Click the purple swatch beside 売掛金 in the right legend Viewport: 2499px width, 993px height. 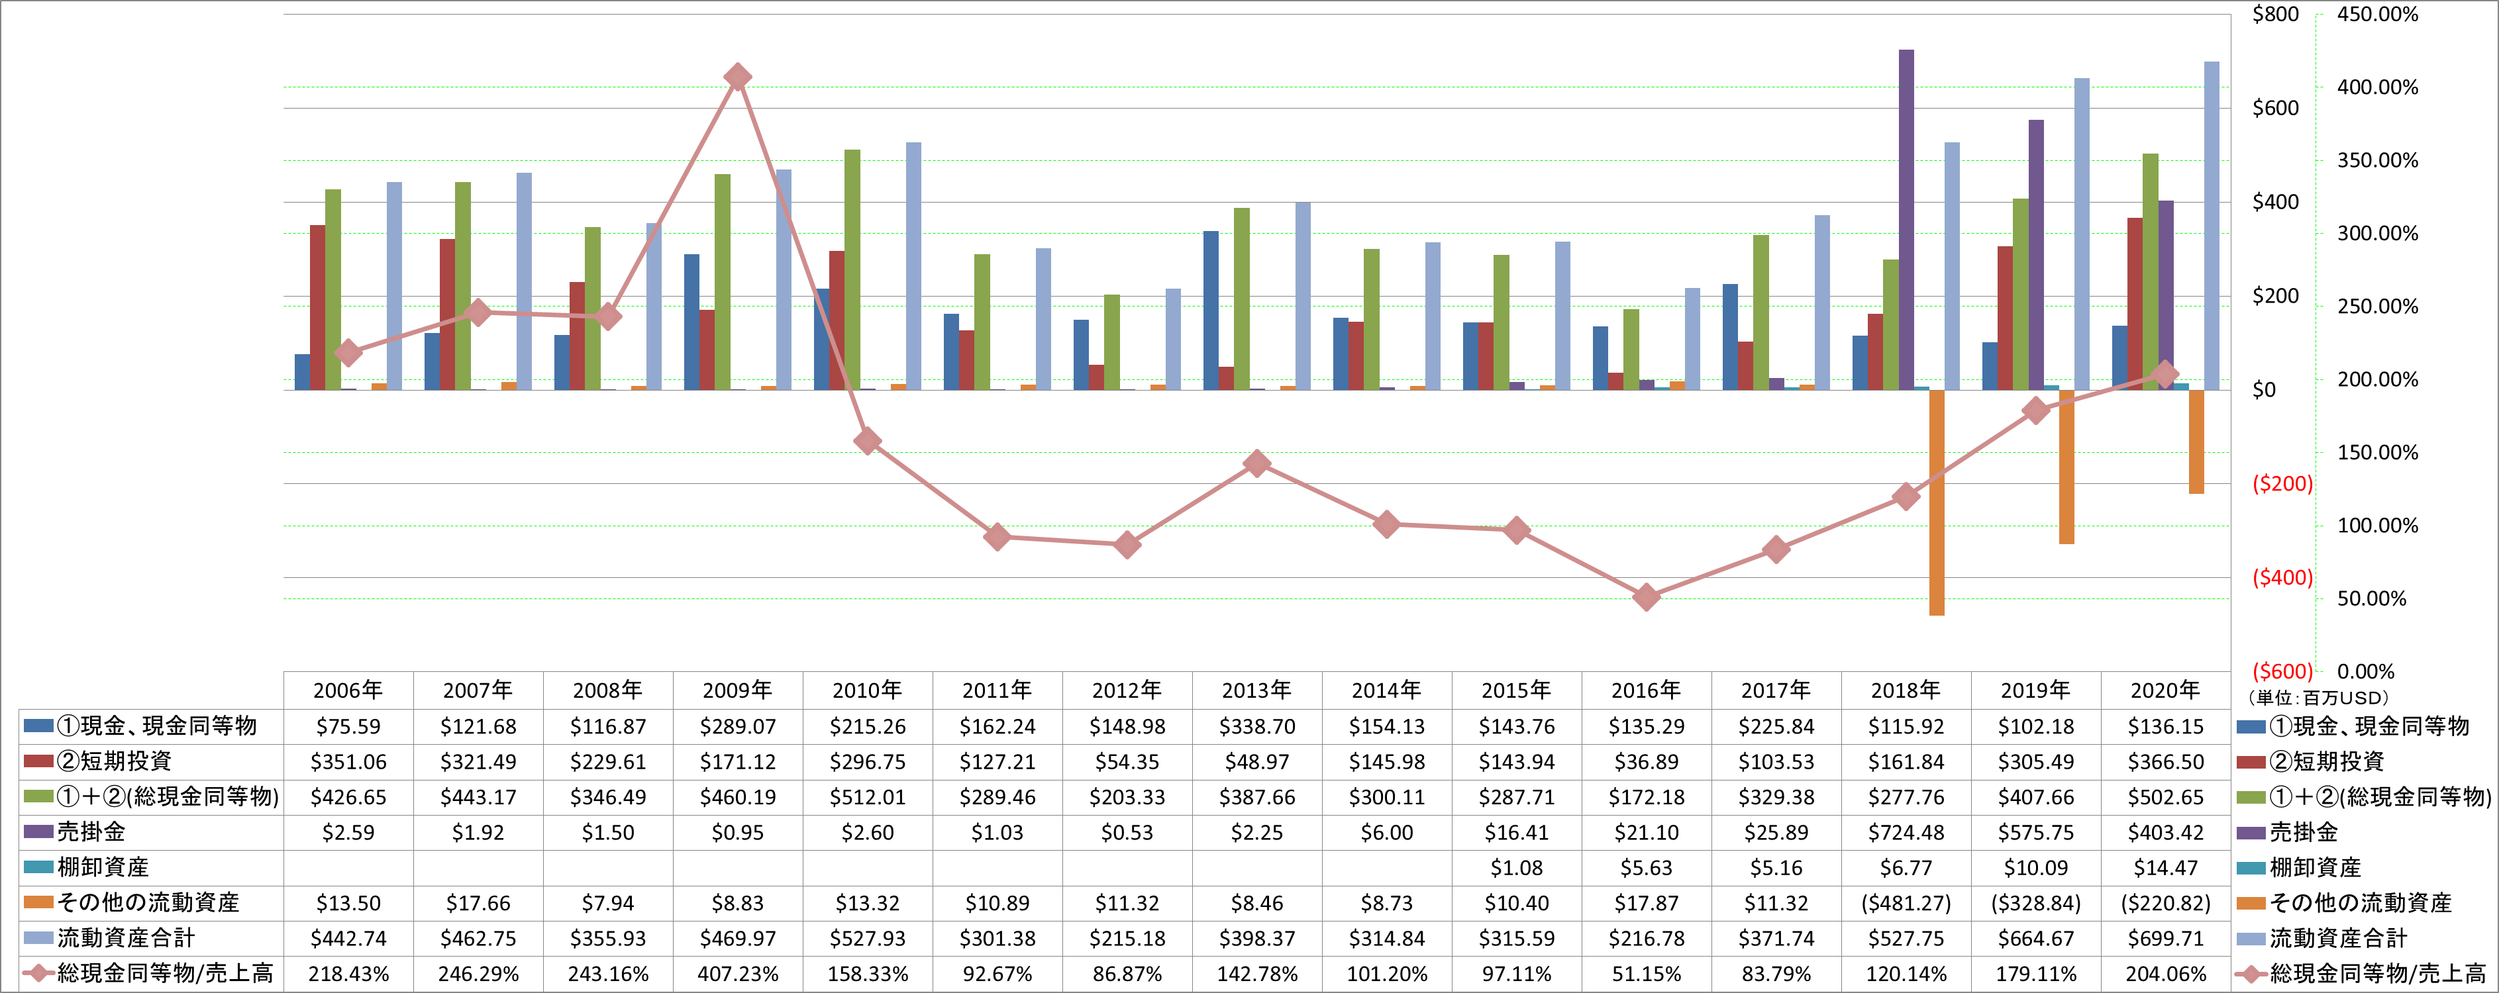coord(2252,832)
